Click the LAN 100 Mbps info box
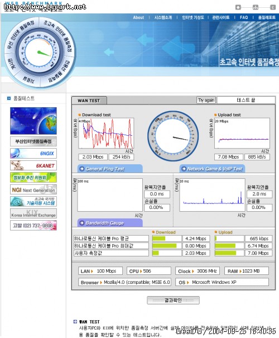The width and height of the screenshot is (279, 338). click(100, 271)
